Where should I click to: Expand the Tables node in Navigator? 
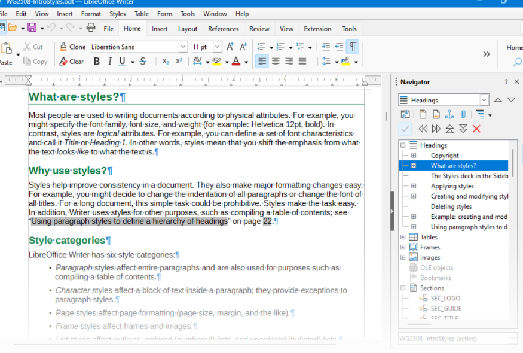tap(403, 237)
